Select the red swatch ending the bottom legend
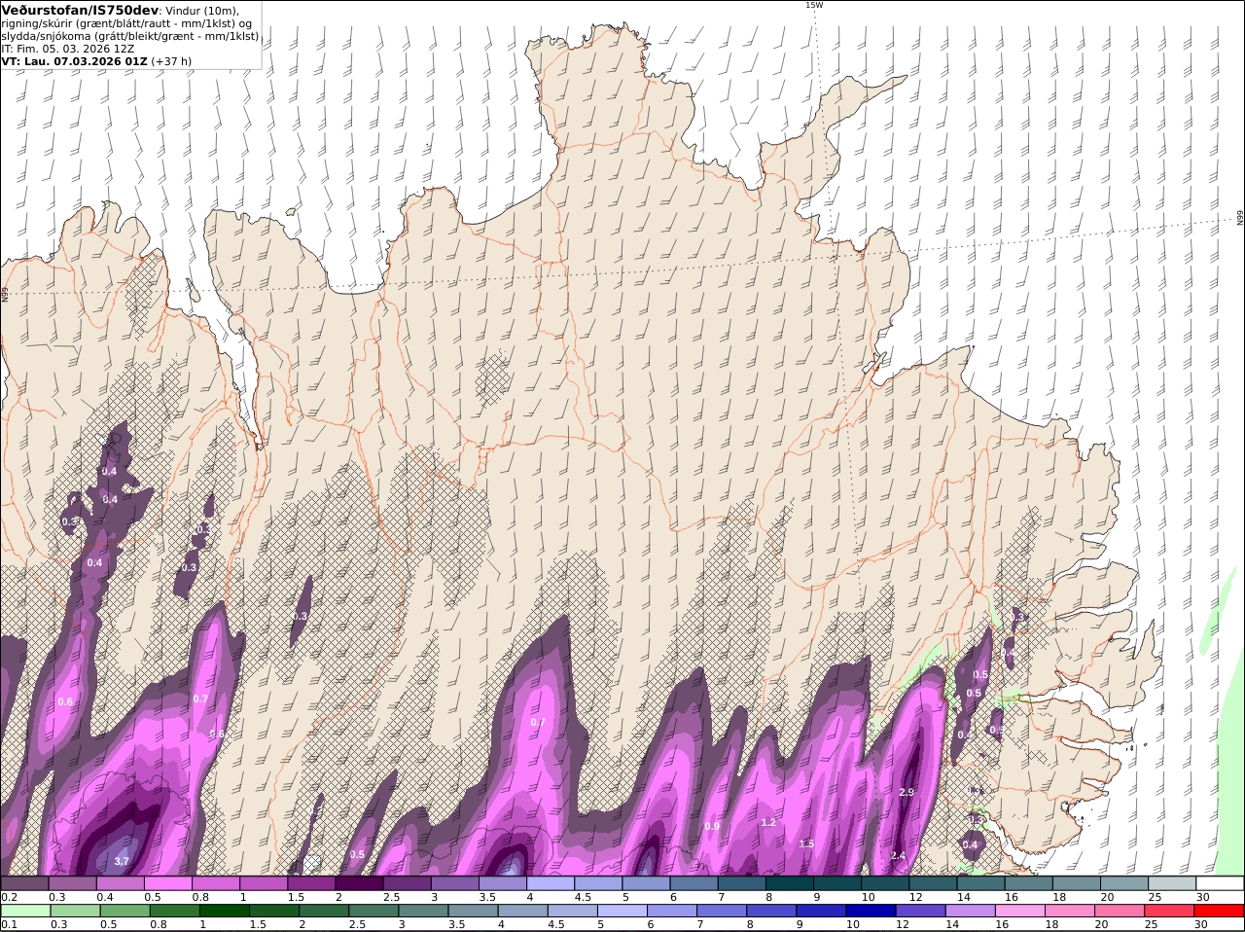Viewport: 1245px width, 932px height. tap(1220, 912)
